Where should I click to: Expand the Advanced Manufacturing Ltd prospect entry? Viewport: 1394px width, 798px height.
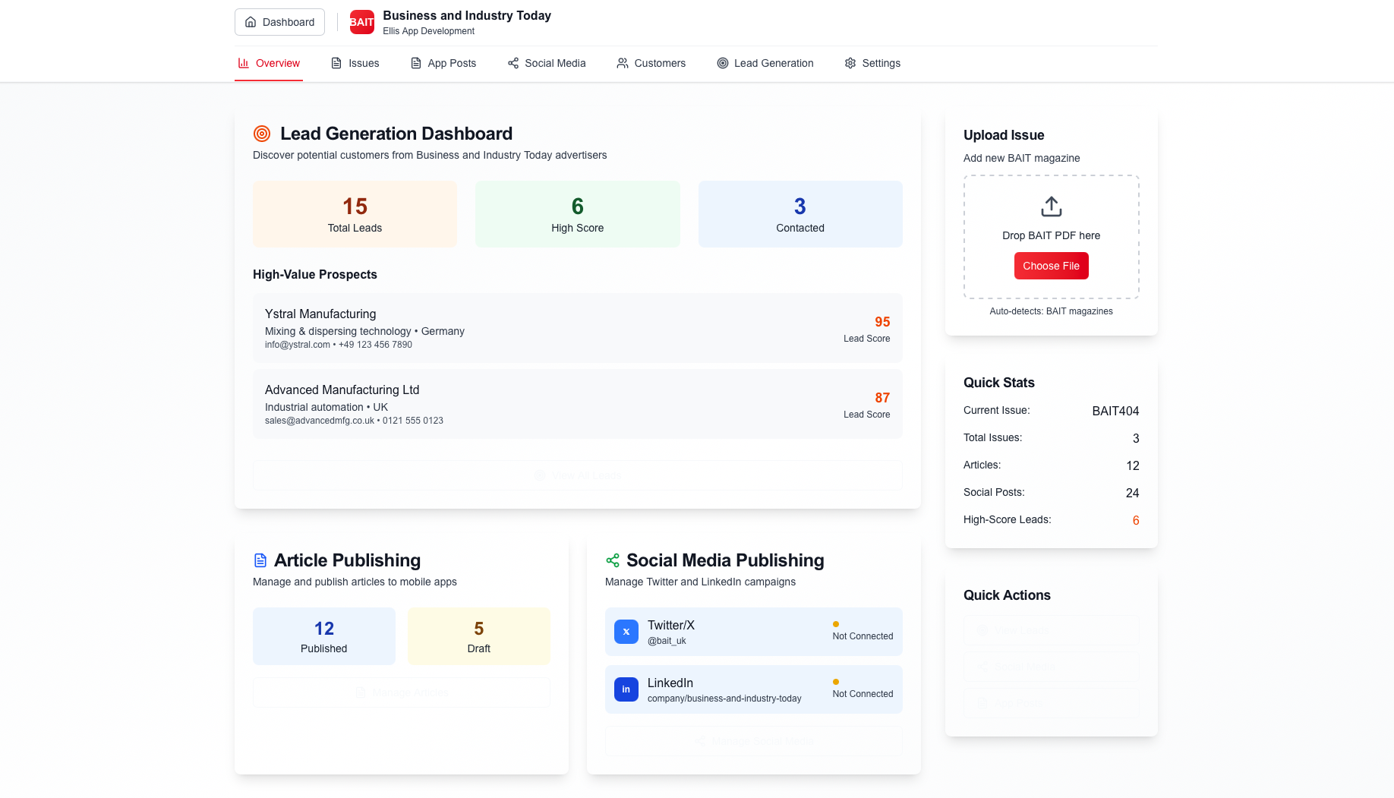[x=577, y=404]
